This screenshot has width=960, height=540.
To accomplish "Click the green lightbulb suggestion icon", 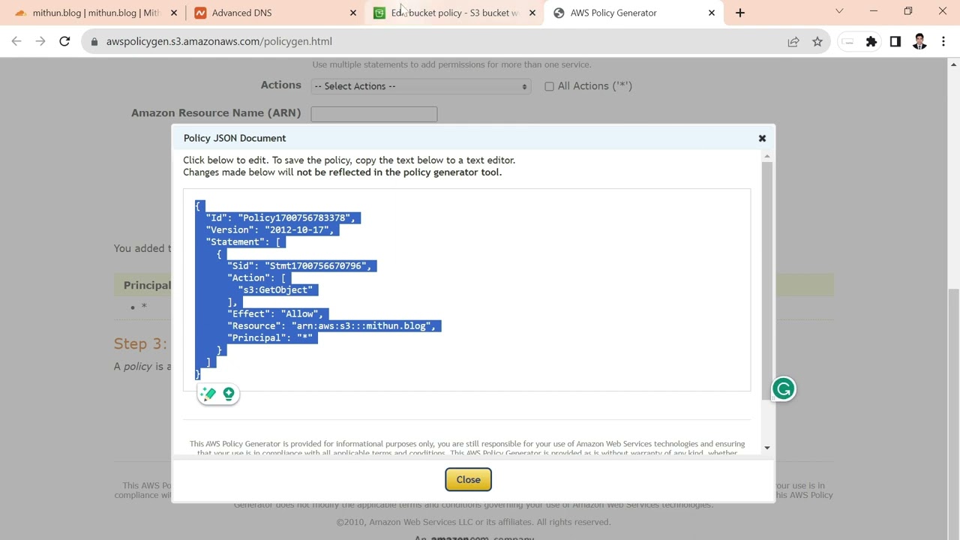I will [x=229, y=393].
